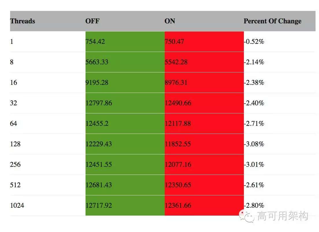Click the -2.71% change value
This screenshot has height=232, width=319.
(254, 124)
